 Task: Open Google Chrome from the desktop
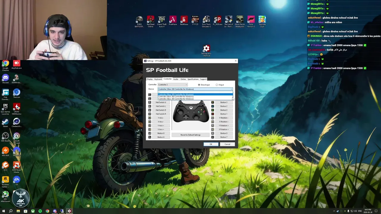pos(5,65)
